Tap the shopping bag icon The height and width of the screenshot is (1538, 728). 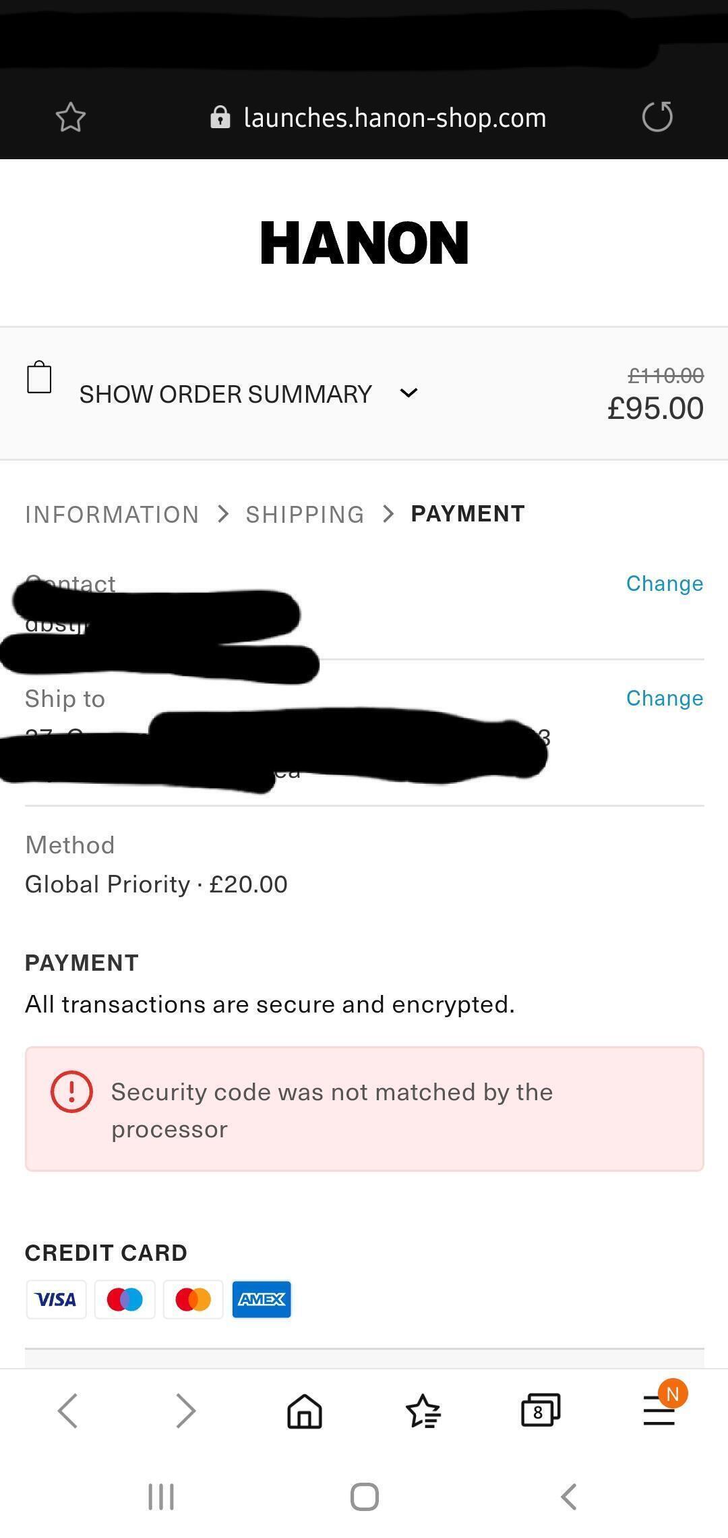(39, 377)
